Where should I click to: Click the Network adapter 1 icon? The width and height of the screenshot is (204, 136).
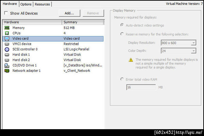(x=7, y=71)
